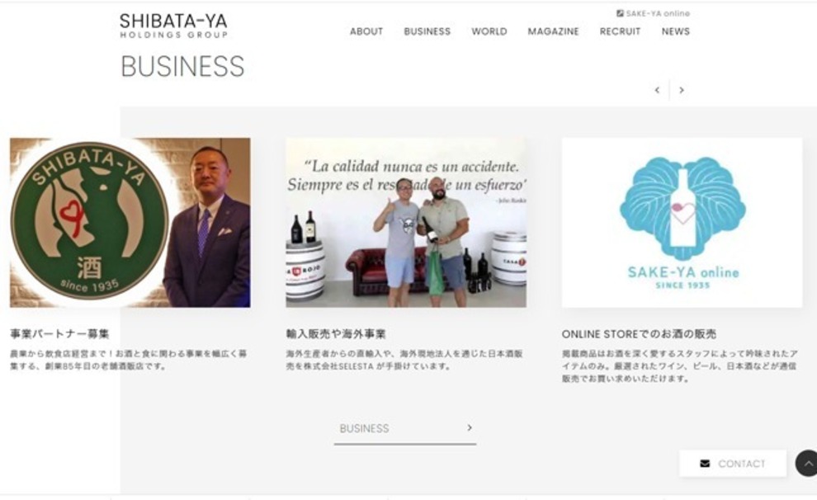Open the winery photo with Spanish quote
This screenshot has height=500, width=817.
[x=406, y=223]
